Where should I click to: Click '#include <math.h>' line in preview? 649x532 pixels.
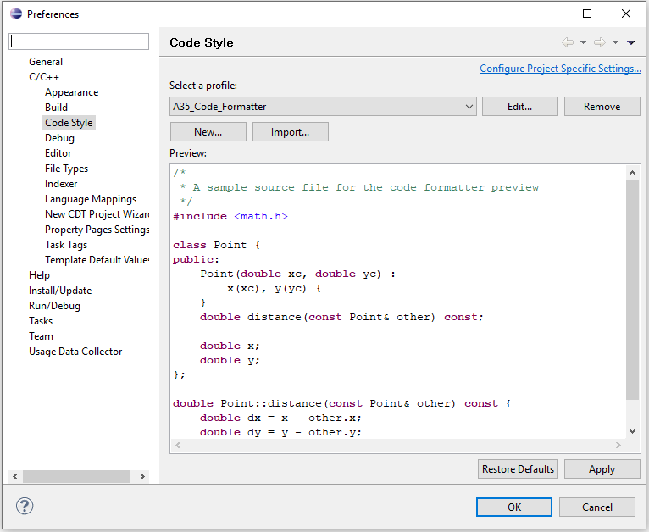(x=230, y=216)
